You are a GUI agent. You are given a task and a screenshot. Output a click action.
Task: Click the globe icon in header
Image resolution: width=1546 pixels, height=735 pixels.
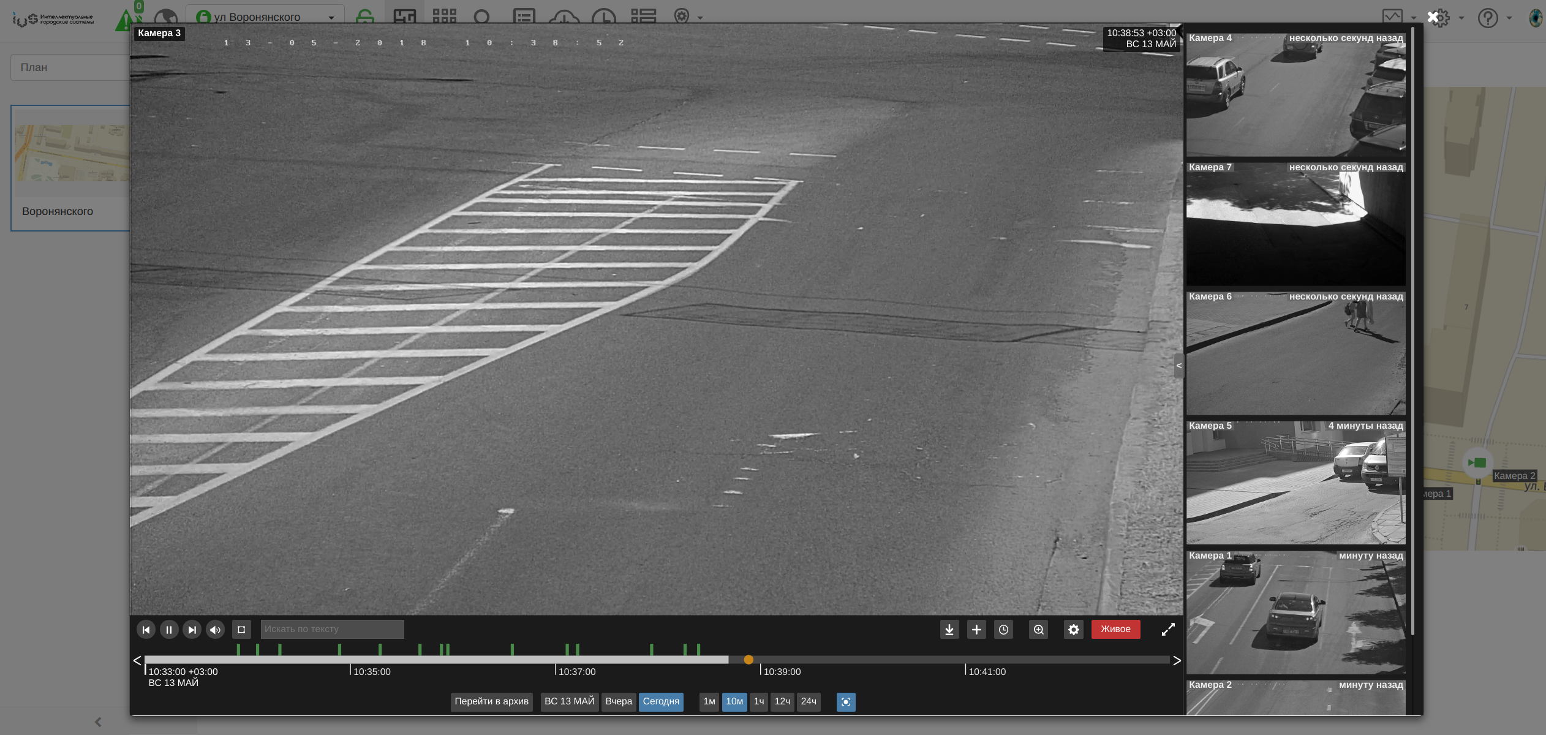click(x=165, y=18)
